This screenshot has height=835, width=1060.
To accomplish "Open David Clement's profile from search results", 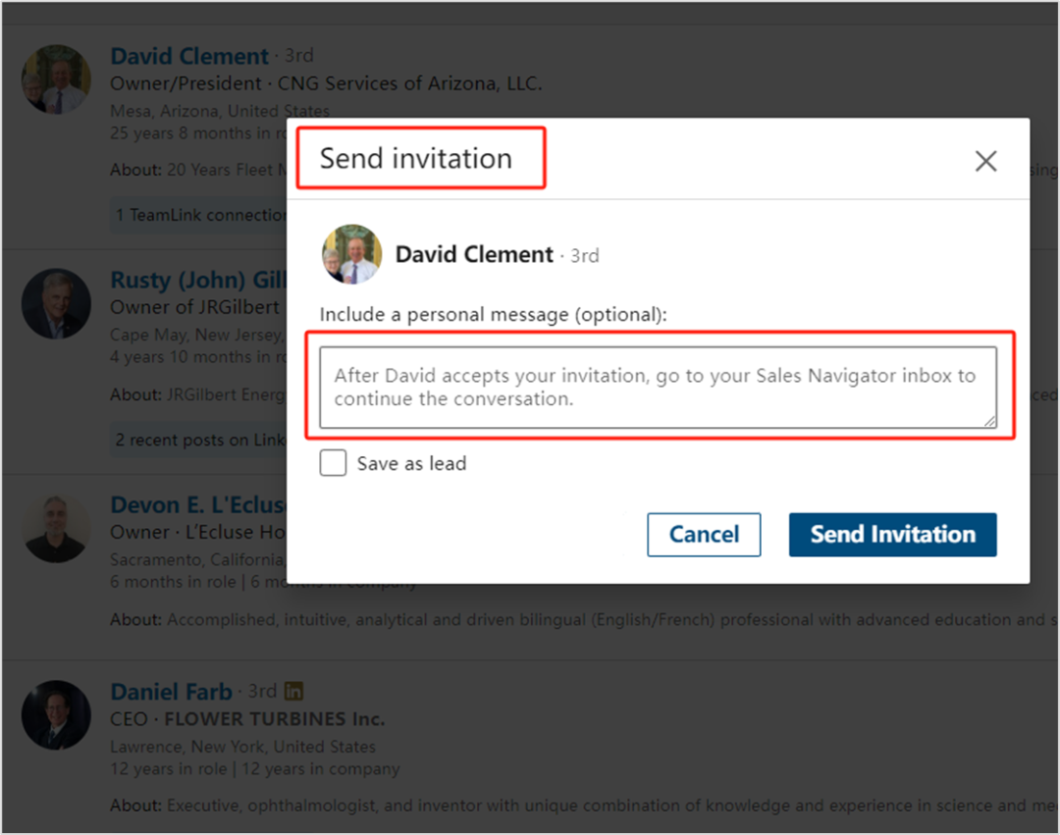I will tap(188, 56).
